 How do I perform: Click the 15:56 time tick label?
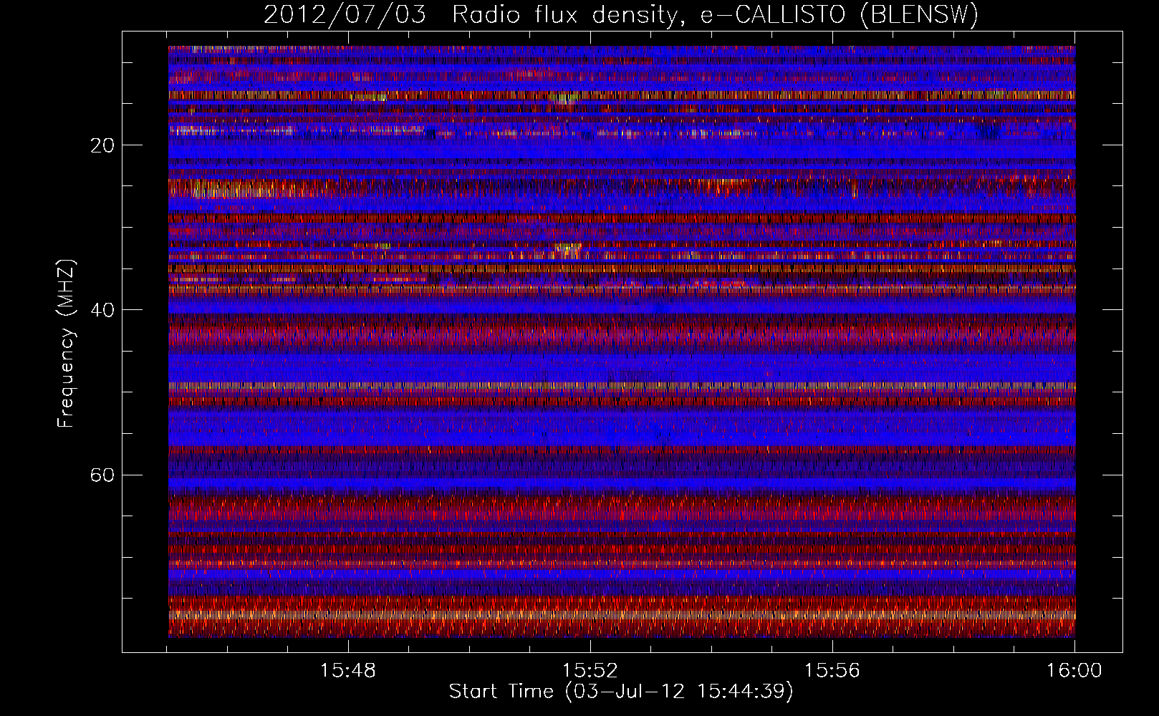coord(832,671)
